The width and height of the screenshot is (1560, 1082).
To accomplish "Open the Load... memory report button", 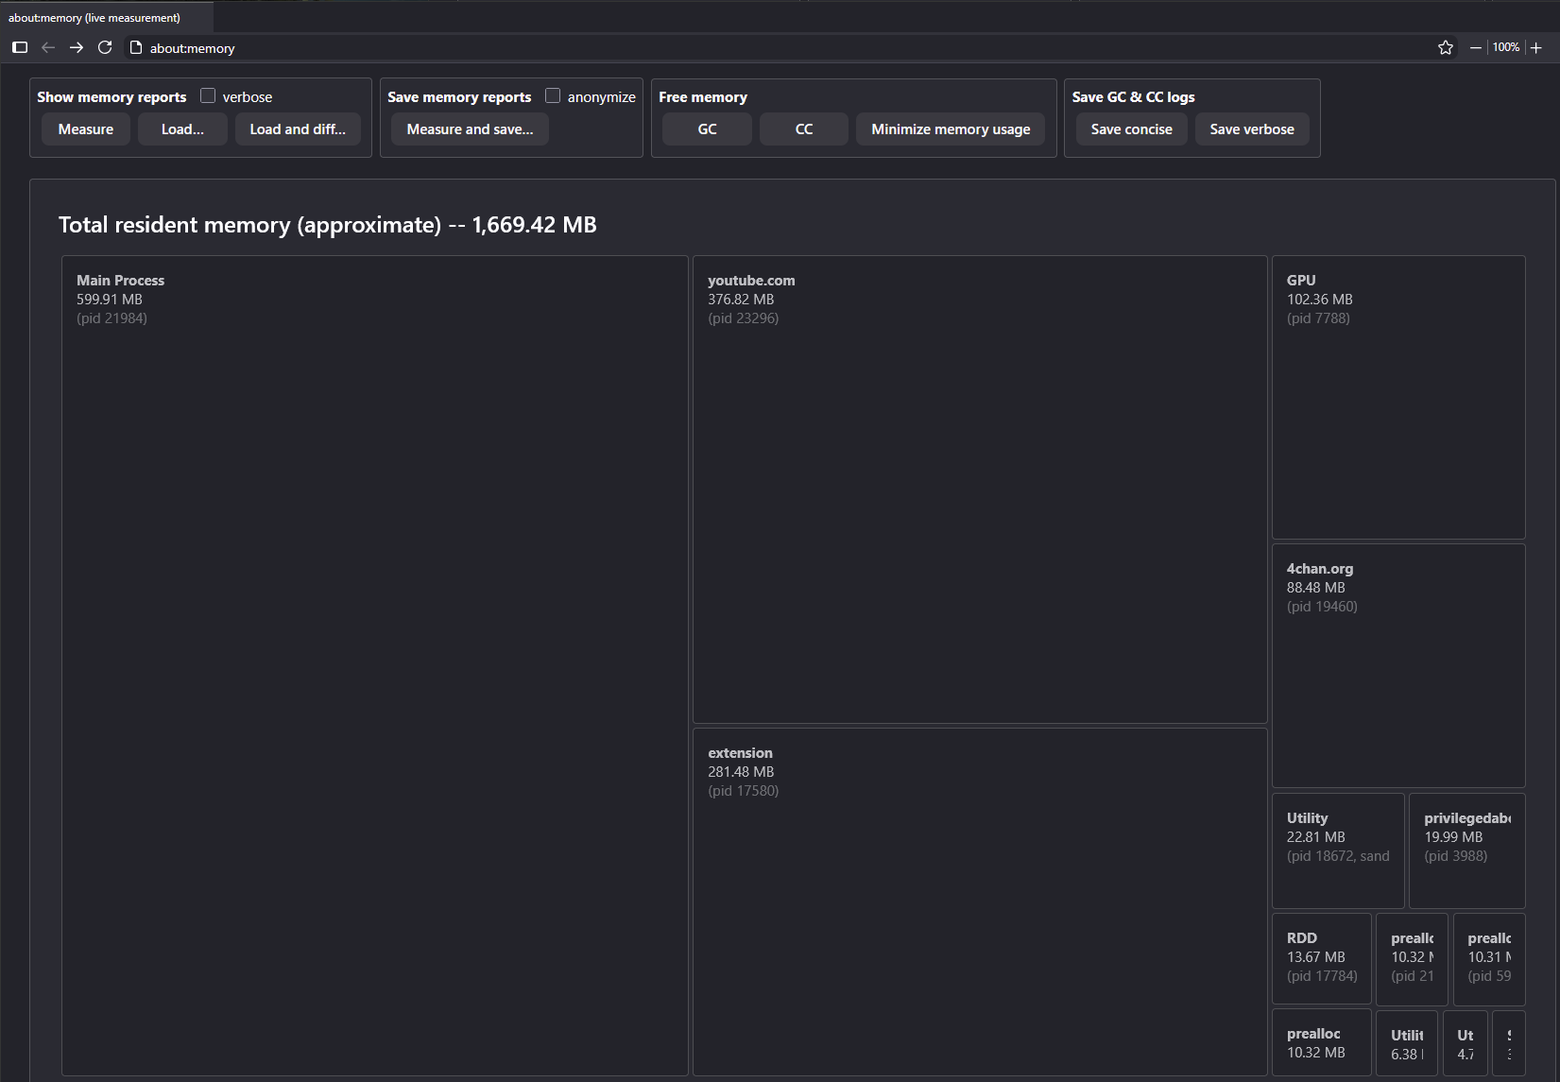I will pyautogui.click(x=182, y=129).
